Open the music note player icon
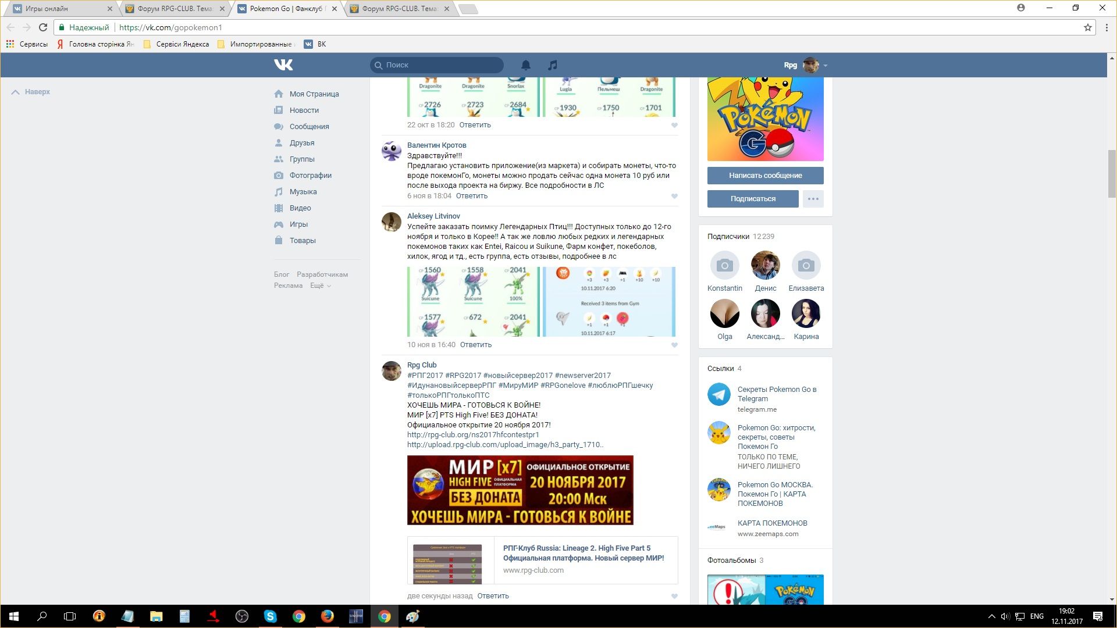Viewport: 1117px width, 628px height. coord(553,65)
